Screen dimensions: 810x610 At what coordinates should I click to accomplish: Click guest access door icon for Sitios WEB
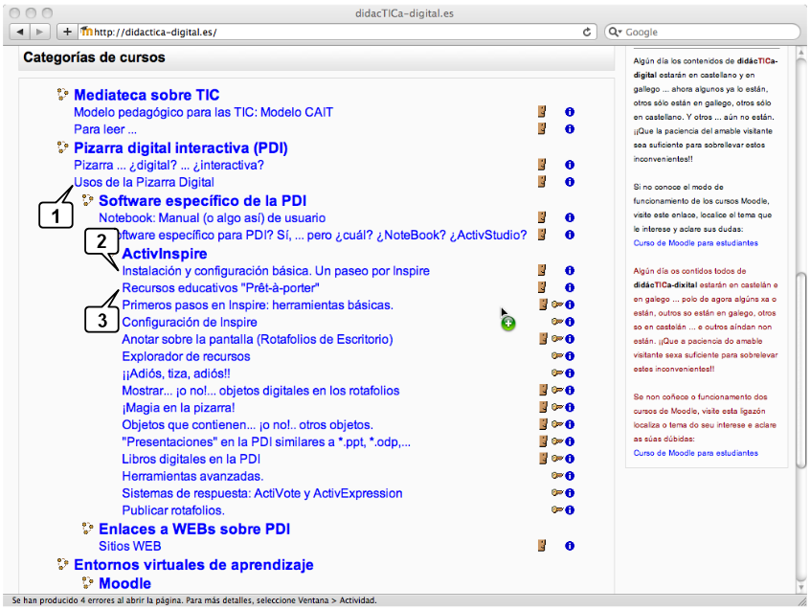[x=541, y=546]
